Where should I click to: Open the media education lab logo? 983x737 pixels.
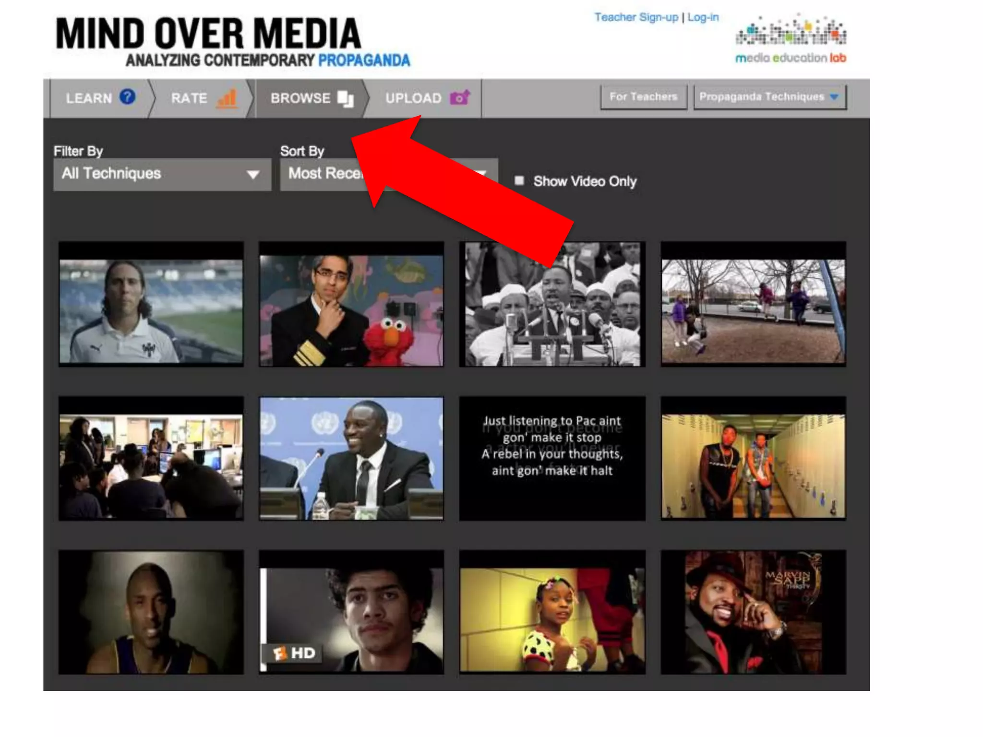coord(791,39)
